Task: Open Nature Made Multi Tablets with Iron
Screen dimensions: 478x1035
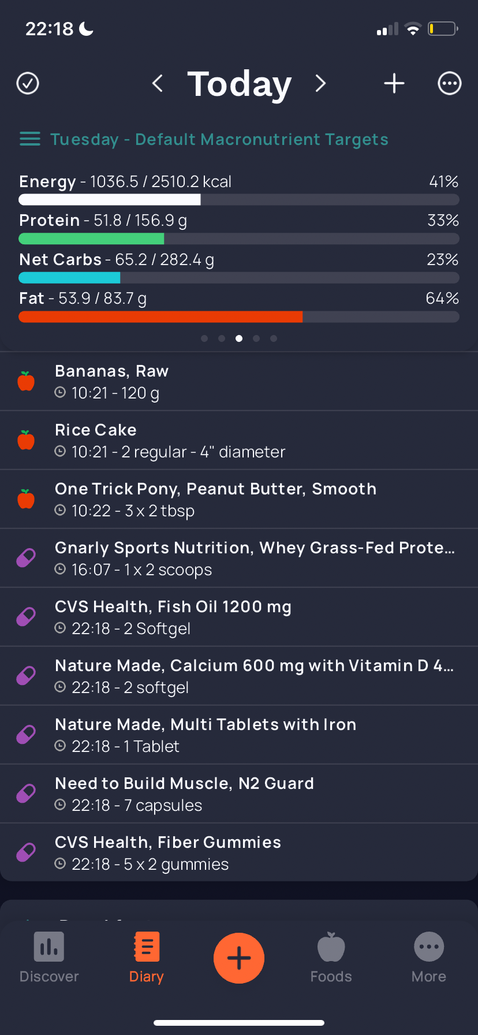Action: tap(239, 735)
